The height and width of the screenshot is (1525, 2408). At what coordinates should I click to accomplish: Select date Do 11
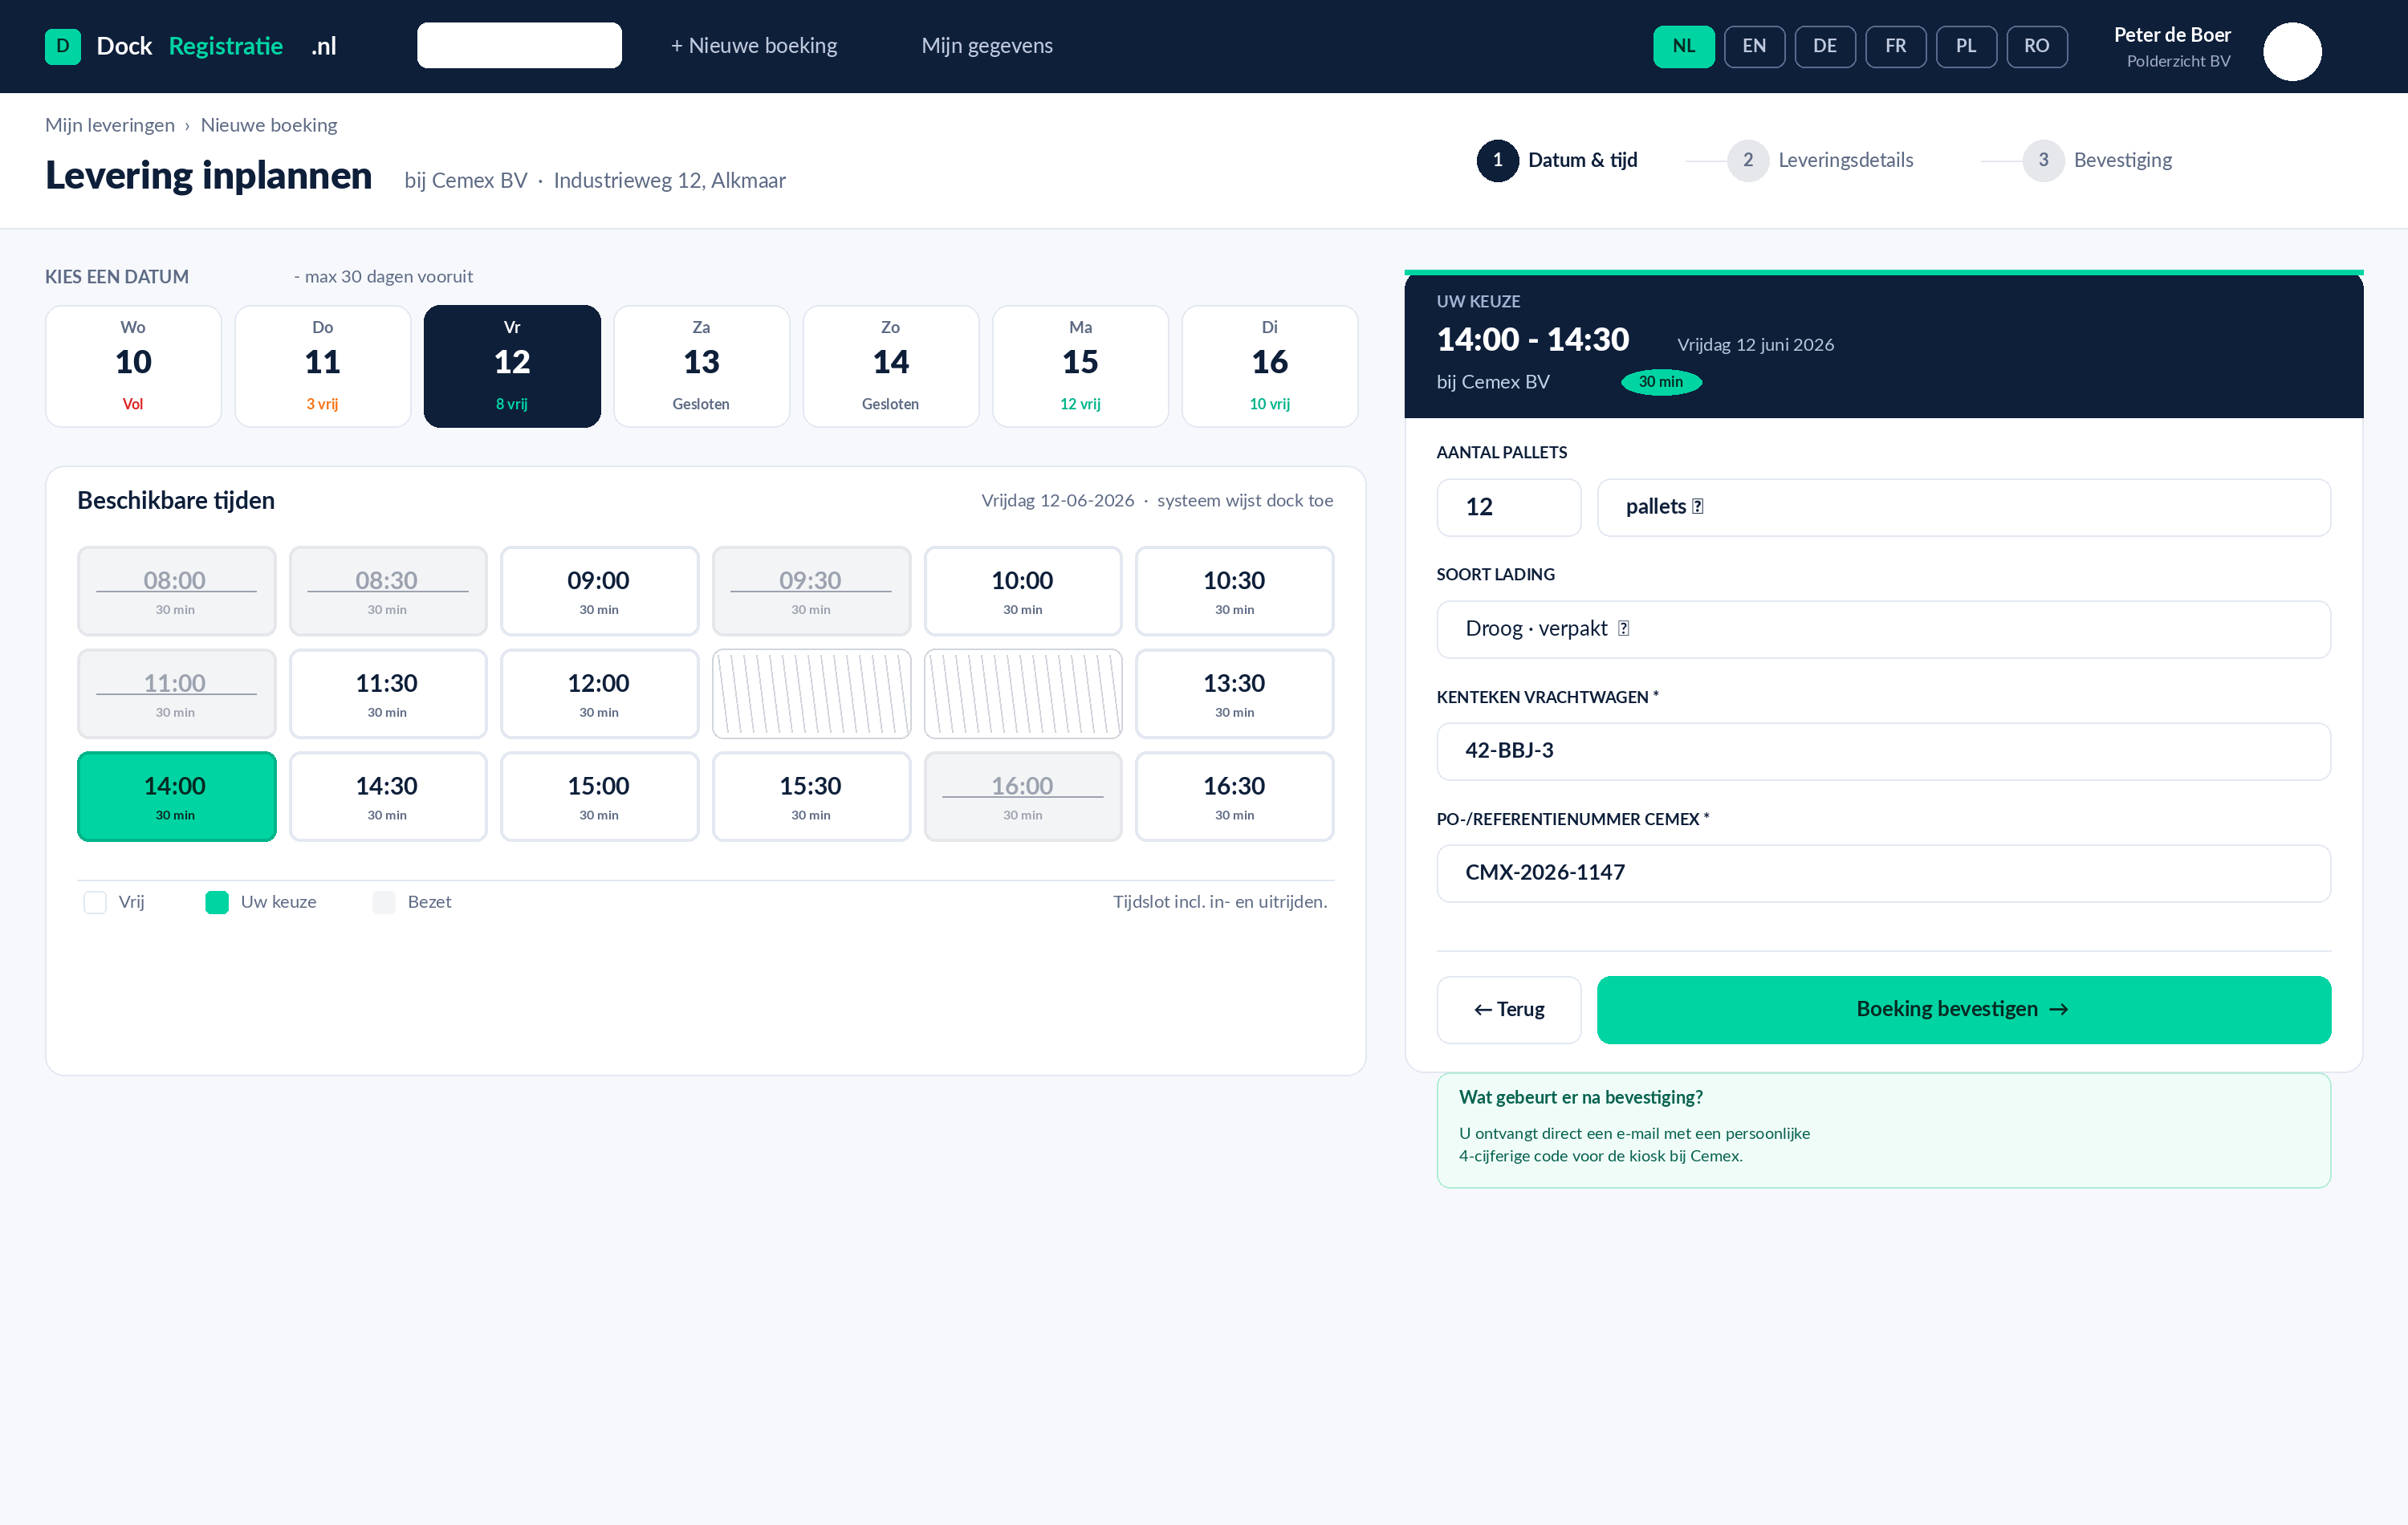[322, 366]
